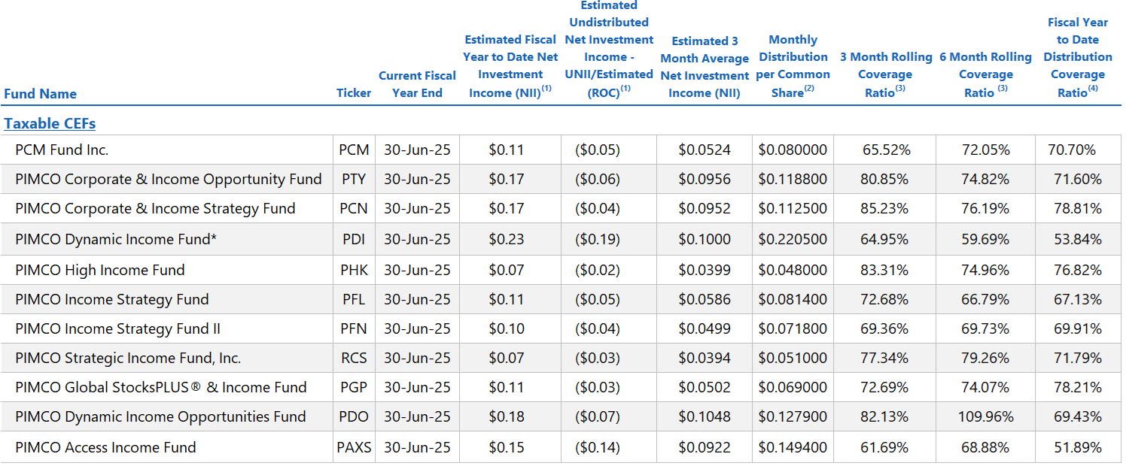This screenshot has width=1126, height=466.
Task: Click the $0.220500 monthly distribution cell
Action: tap(793, 239)
